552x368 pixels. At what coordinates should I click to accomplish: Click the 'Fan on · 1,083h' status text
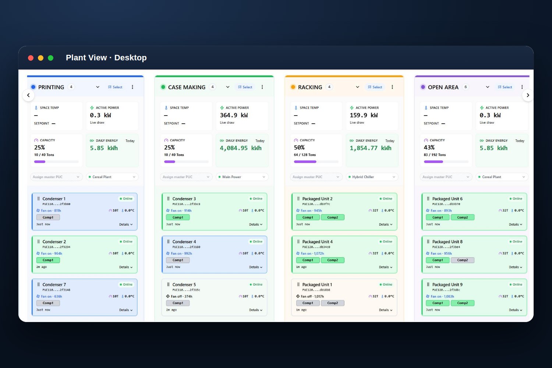442,296
